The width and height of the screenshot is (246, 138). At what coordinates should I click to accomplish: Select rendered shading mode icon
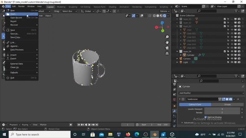point(165,16)
